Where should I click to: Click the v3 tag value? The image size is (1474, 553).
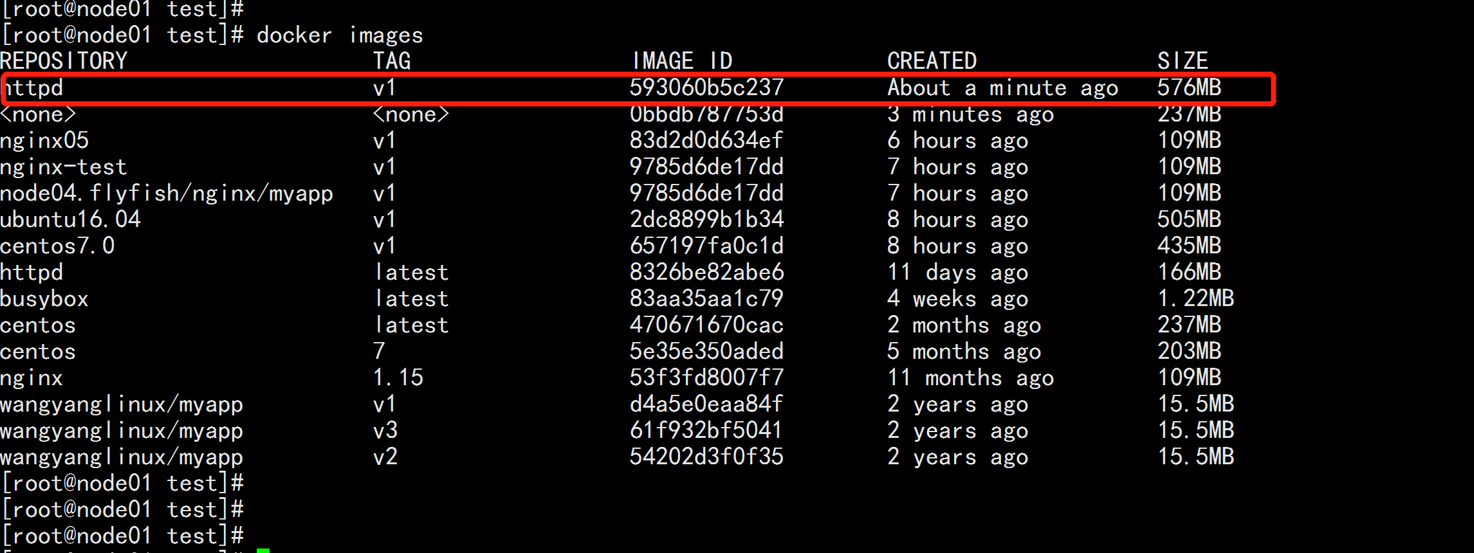click(385, 430)
